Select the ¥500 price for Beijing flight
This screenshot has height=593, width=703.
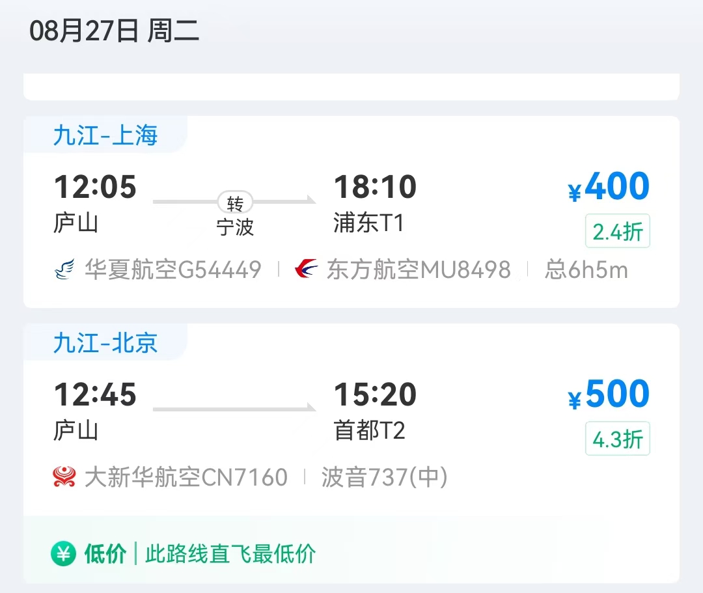click(609, 394)
